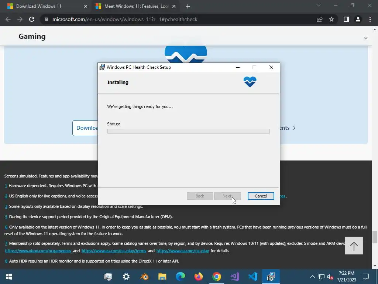Close the Meet Windows 11 tab
This screenshot has height=284, width=378.
174,6
